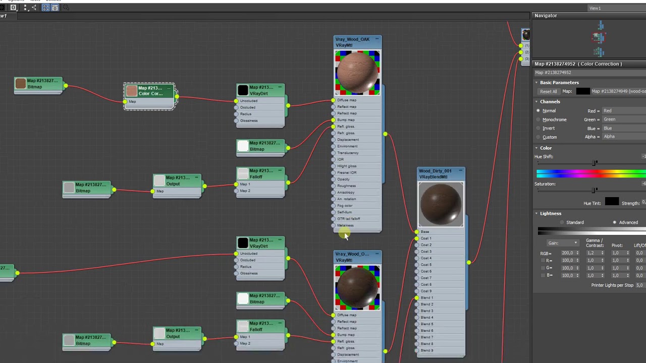
Task: Click the Reset All button
Action: pyautogui.click(x=548, y=92)
